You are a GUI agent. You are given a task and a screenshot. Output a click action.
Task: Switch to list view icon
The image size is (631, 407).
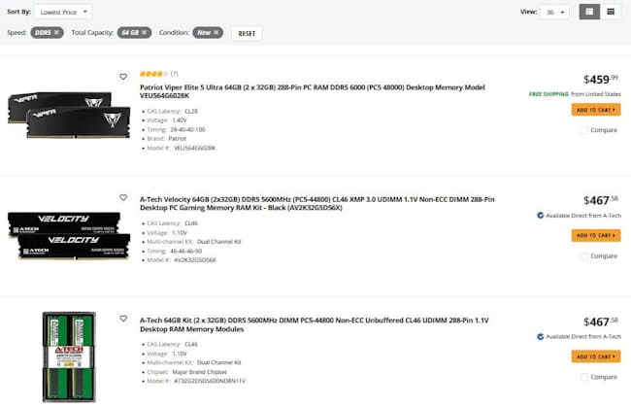589,12
